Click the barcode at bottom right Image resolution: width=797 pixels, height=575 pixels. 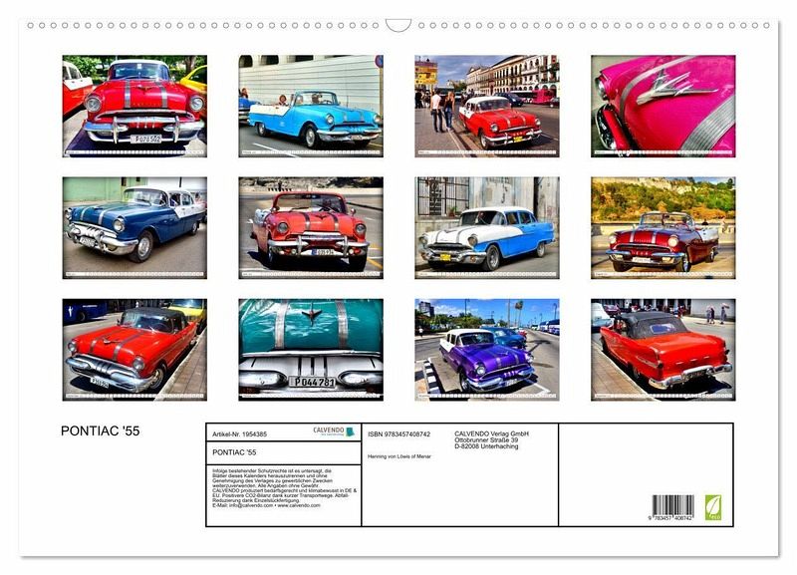coord(673,507)
